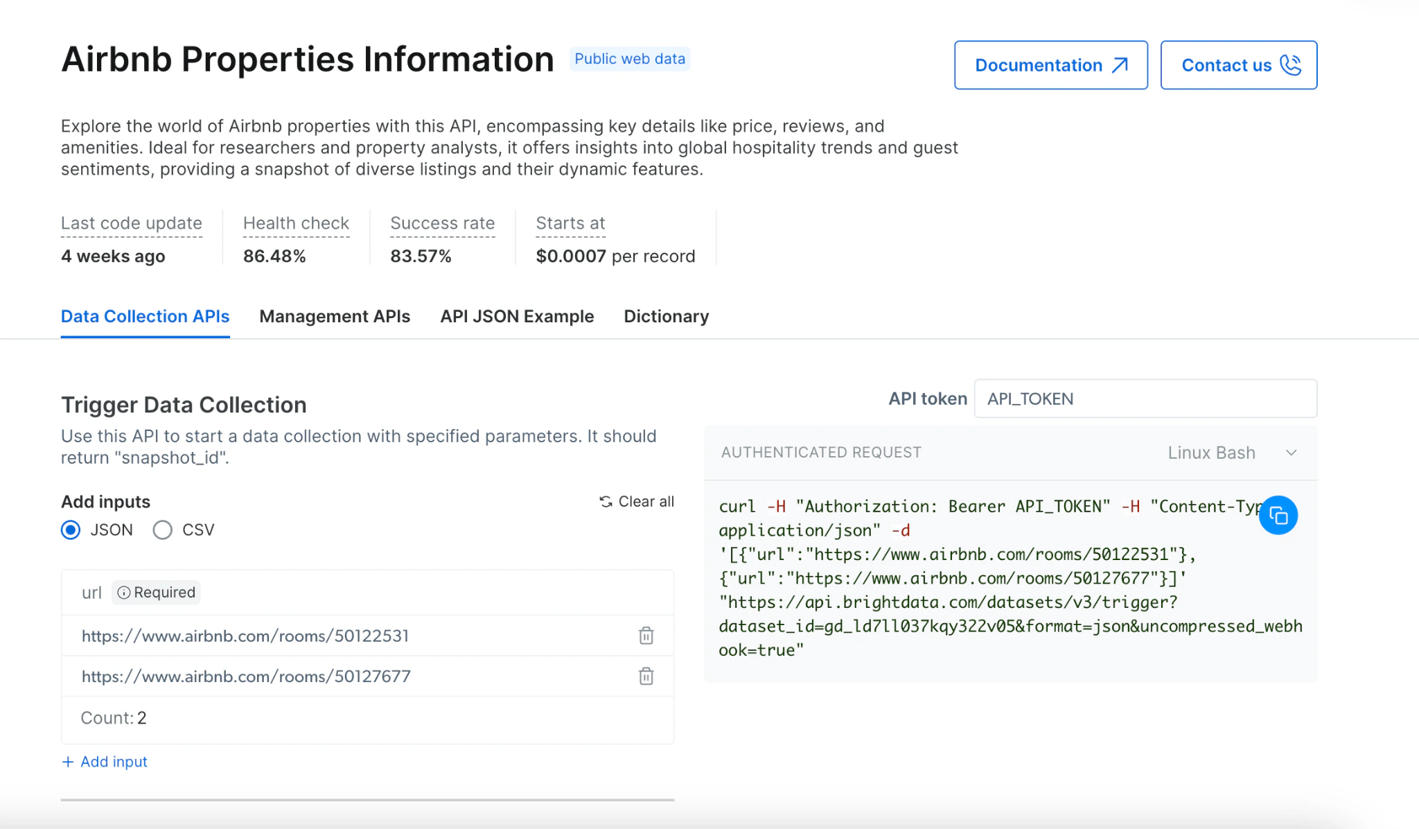
Task: Go to the Dictionary tab
Action: [666, 316]
